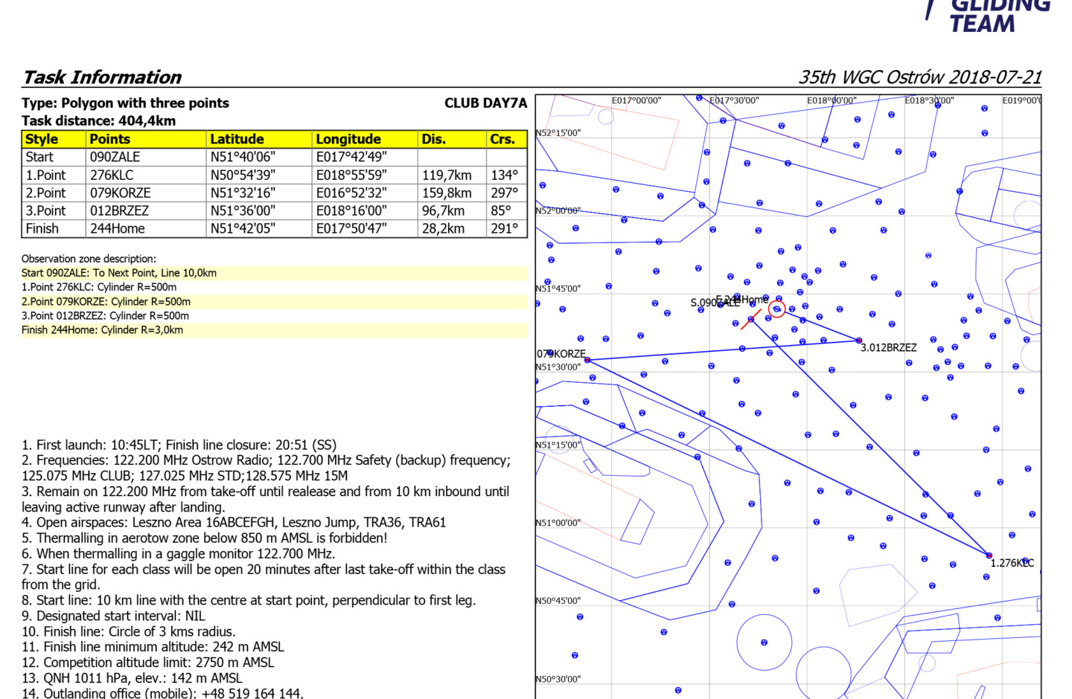Click the red finish circle near Home
The height and width of the screenshot is (699, 1072).
coord(776,309)
